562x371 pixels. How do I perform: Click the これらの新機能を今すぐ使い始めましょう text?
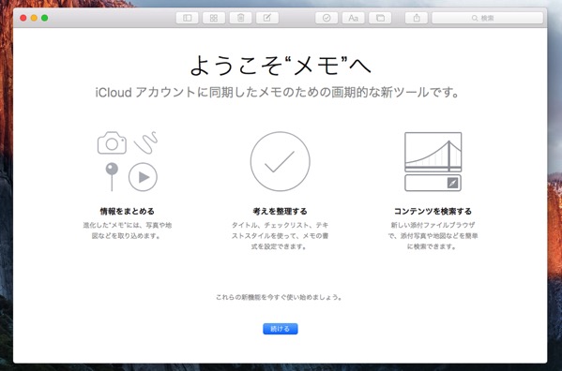click(279, 297)
